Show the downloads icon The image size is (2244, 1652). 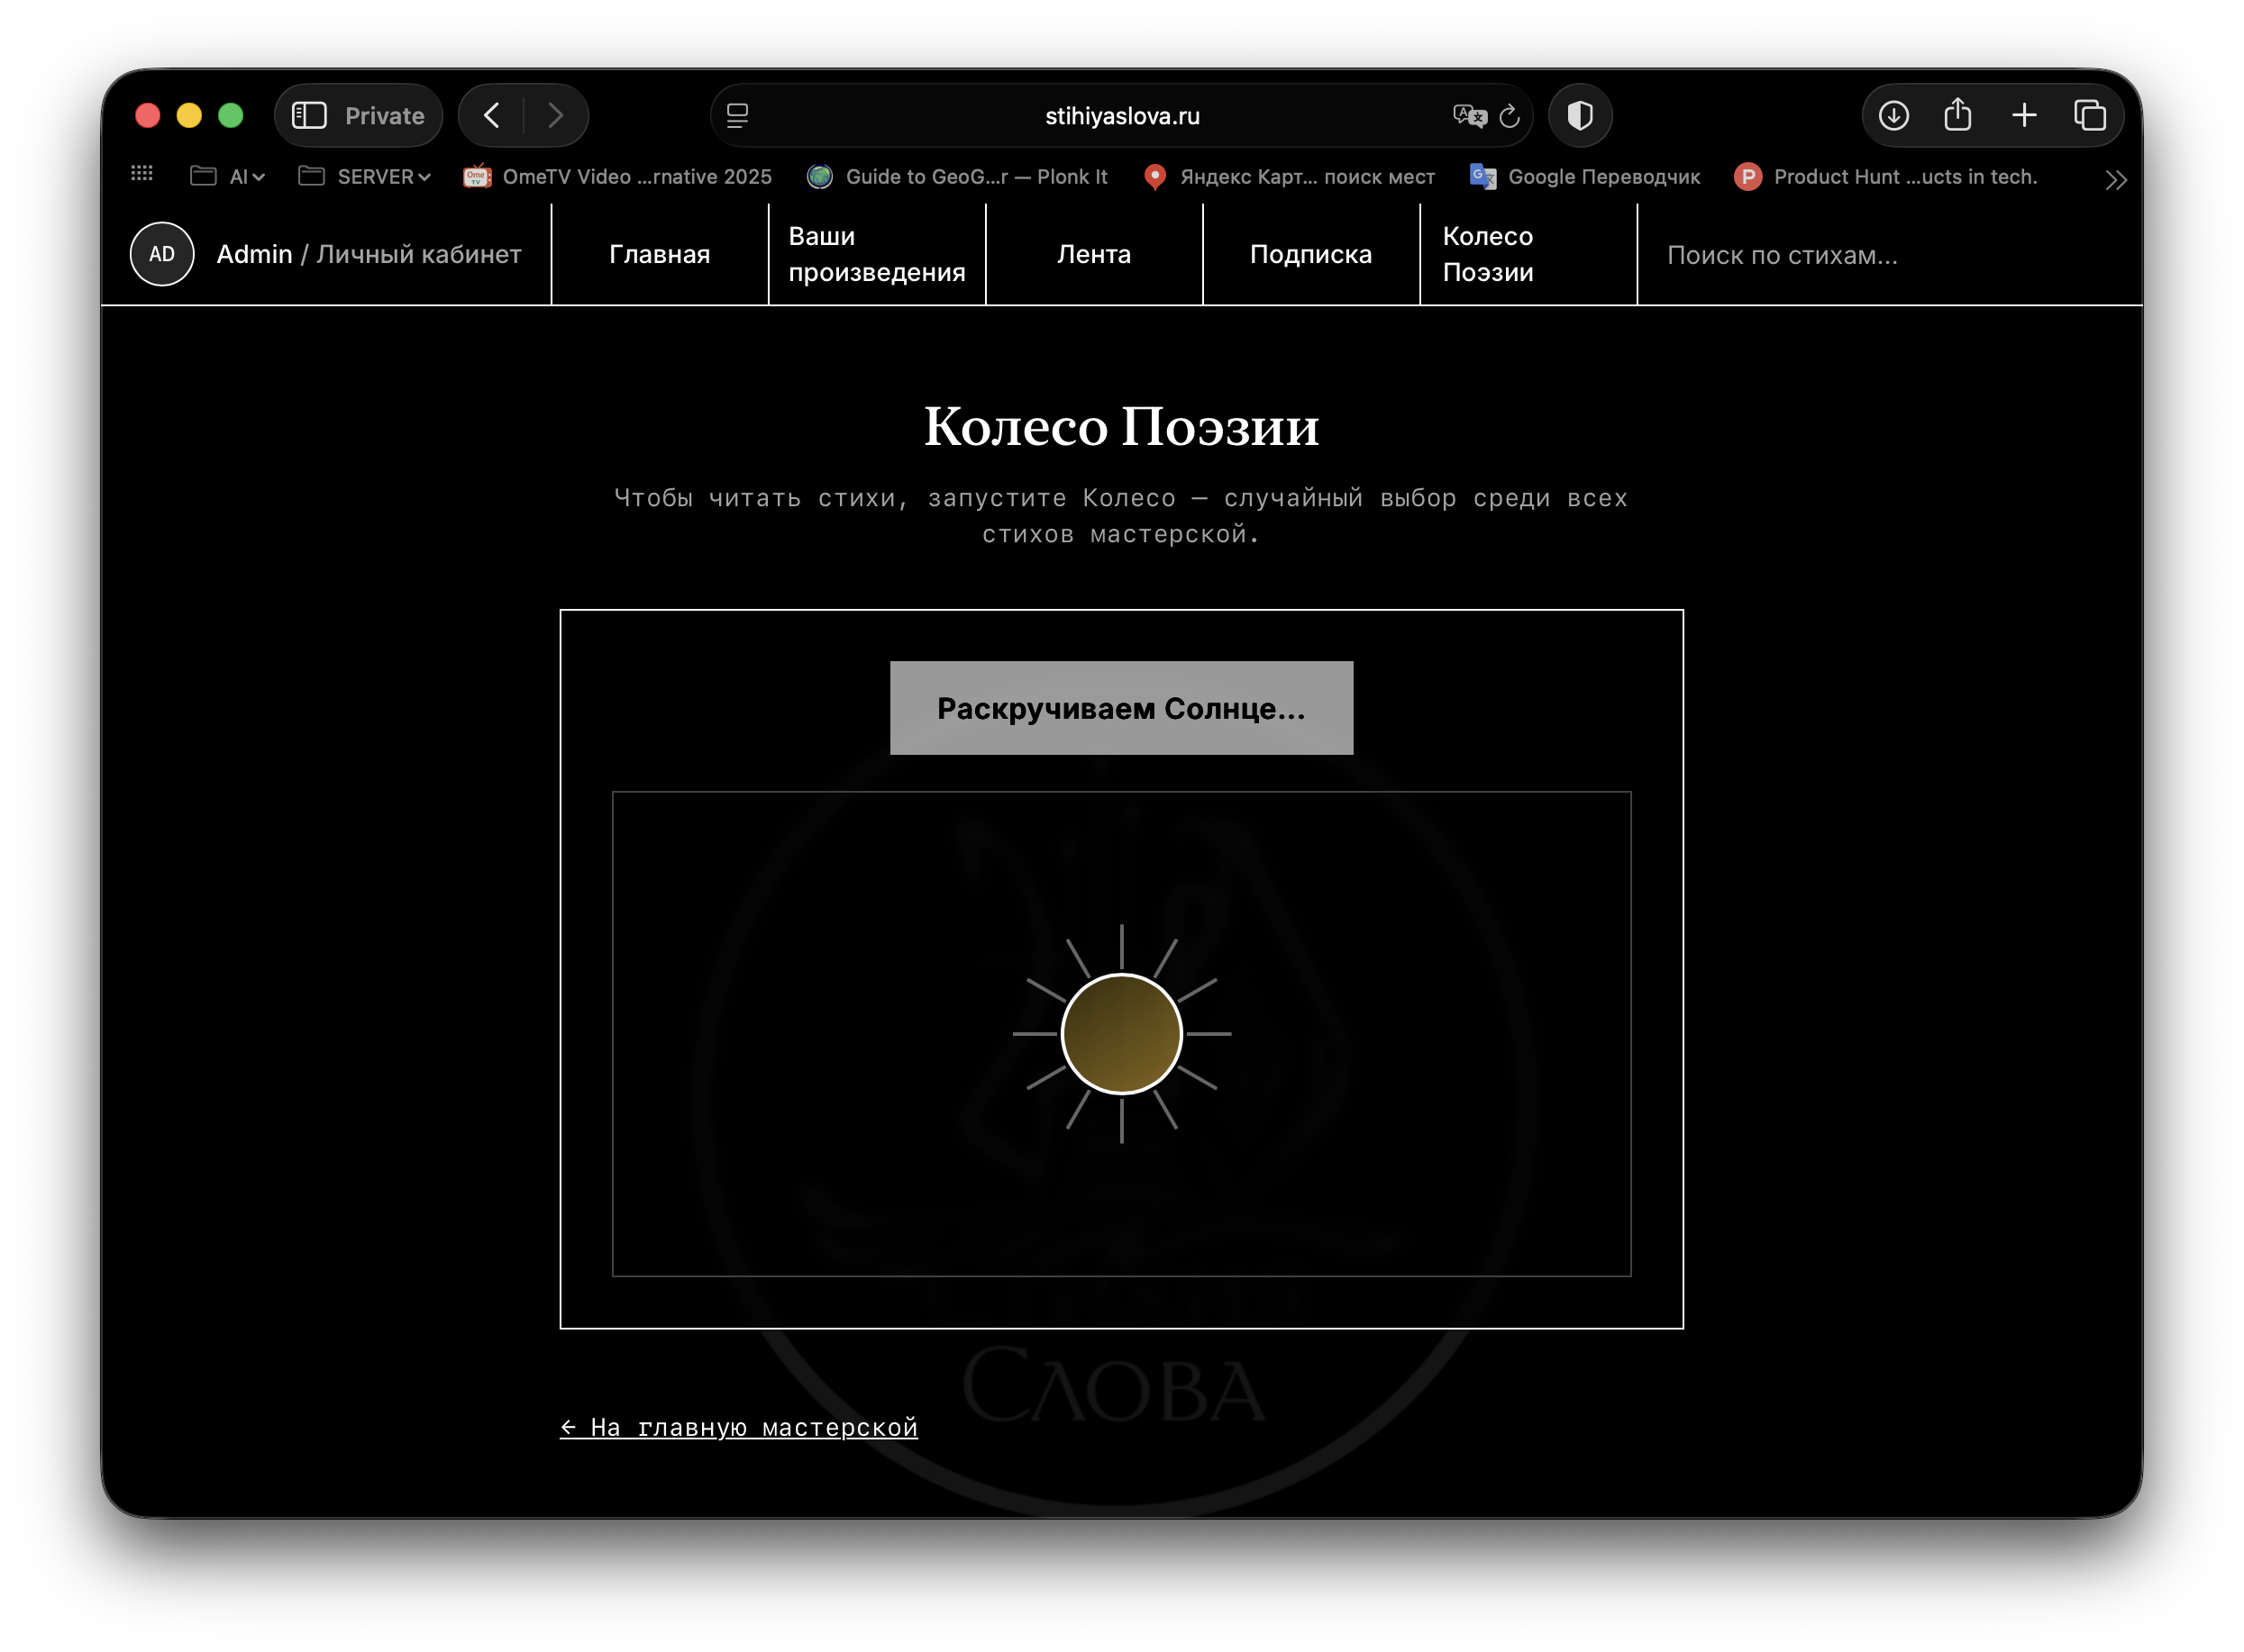pos(1893,116)
